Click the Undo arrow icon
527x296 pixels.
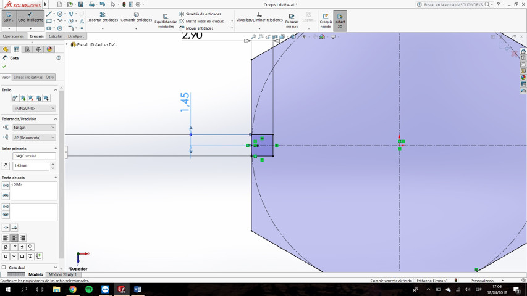(x=102, y=4)
